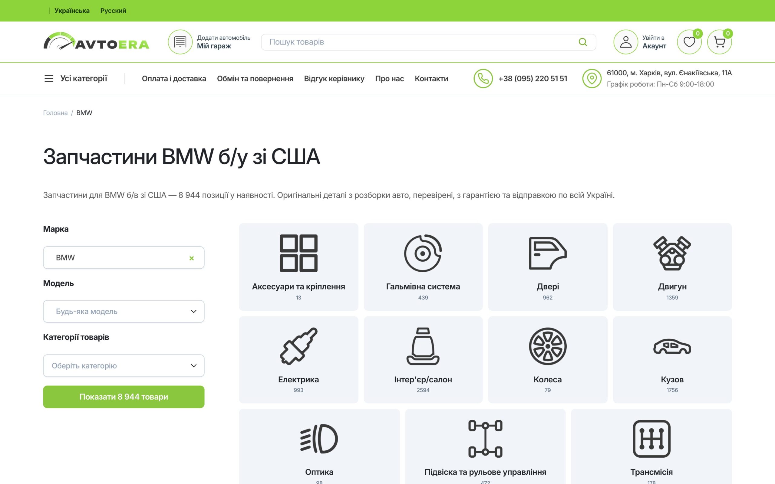Image resolution: width=775 pixels, height=484 pixels.
Task: Open the Гальмівна система brake disc icon
Action: pyautogui.click(x=423, y=253)
